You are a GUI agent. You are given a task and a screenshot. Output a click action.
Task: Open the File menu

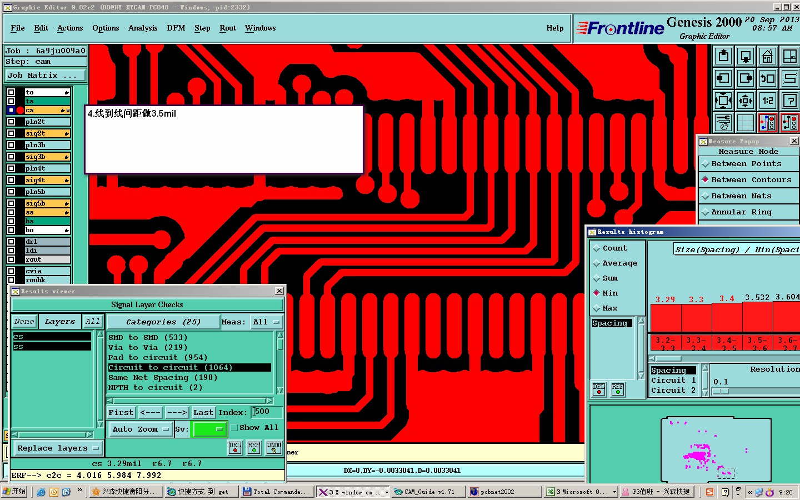click(x=18, y=28)
